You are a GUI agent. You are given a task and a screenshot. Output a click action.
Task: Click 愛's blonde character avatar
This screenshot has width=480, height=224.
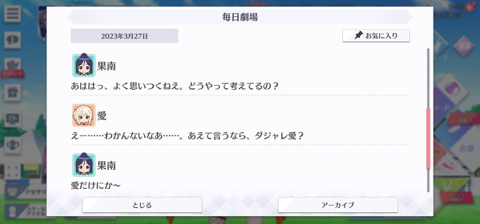[84, 115]
